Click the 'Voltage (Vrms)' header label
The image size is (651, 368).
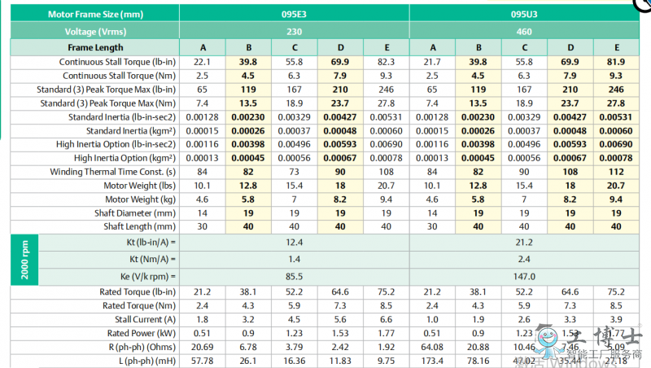click(95, 32)
